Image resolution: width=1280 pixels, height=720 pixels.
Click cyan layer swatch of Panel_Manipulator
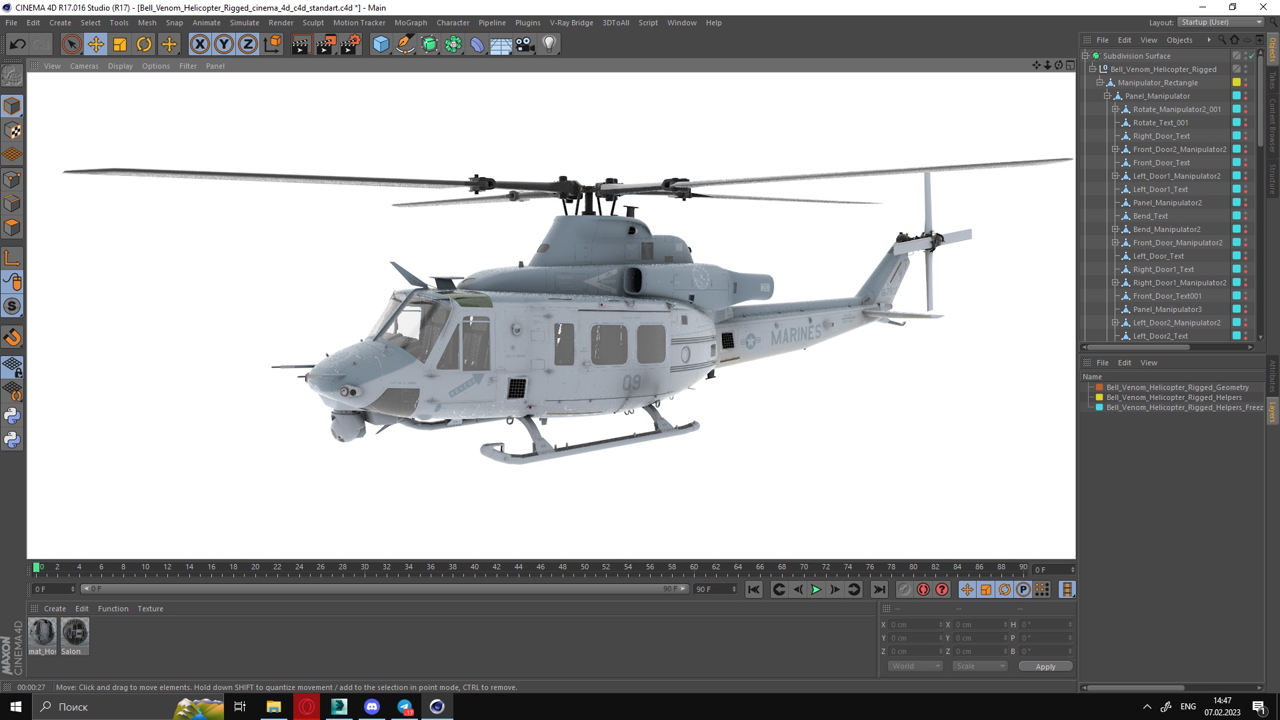(1236, 96)
